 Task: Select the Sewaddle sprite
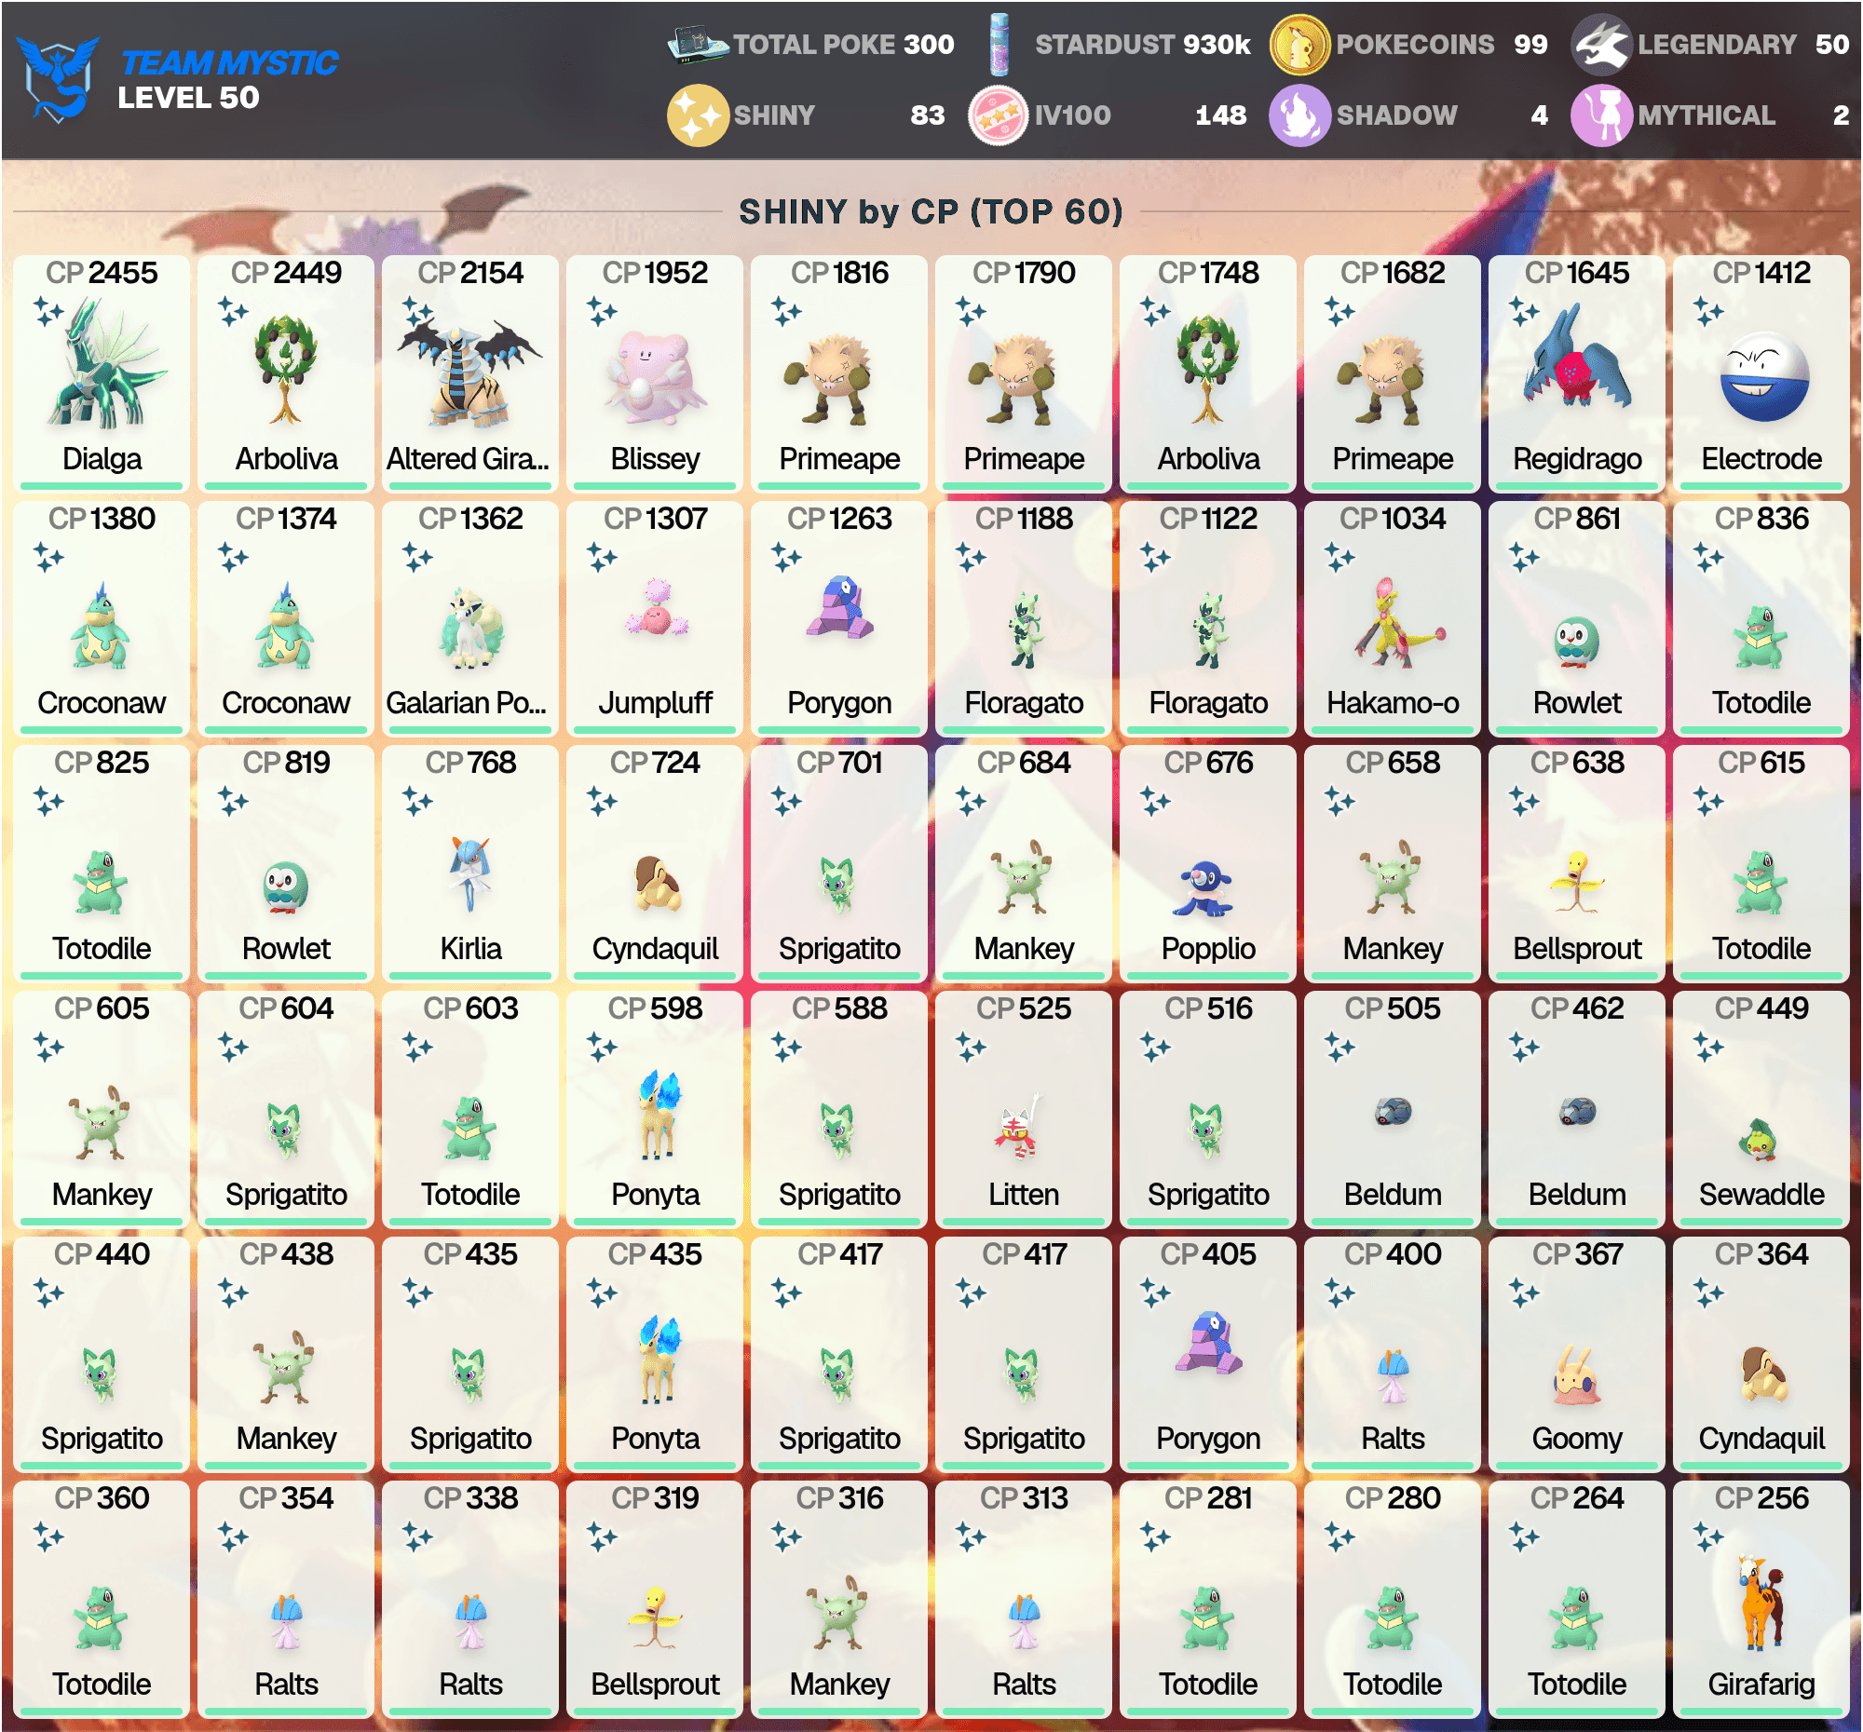[1760, 1139]
